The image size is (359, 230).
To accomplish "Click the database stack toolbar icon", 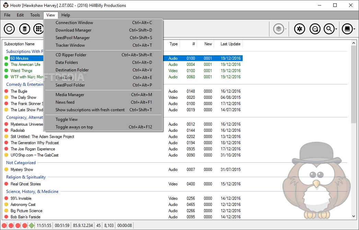I will pyautogui.click(x=25, y=29).
